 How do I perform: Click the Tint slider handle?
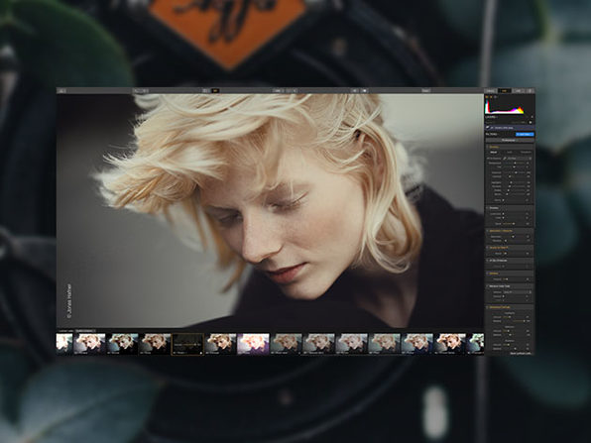514,166
